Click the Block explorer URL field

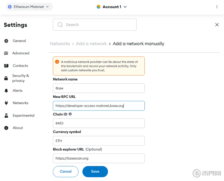pos(99,158)
